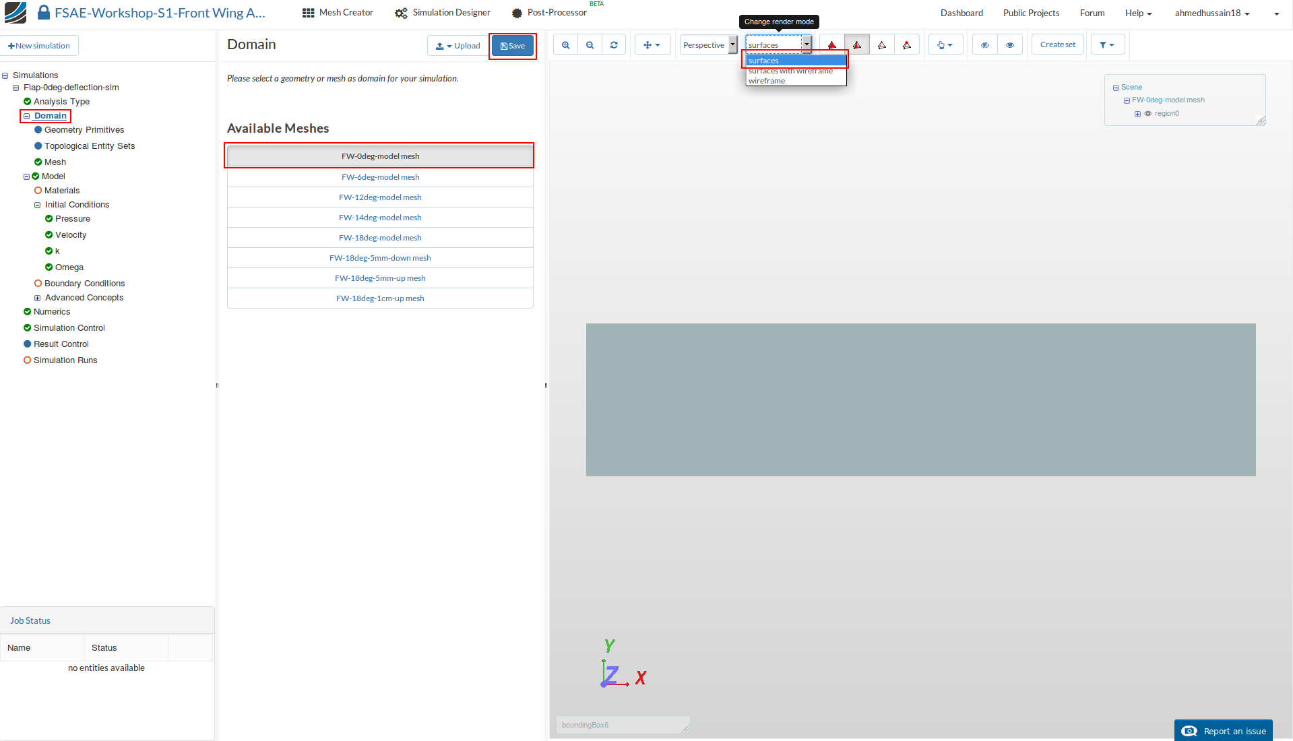The image size is (1293, 741).
Task: Activate vertex picking mode icon
Action: click(907, 45)
